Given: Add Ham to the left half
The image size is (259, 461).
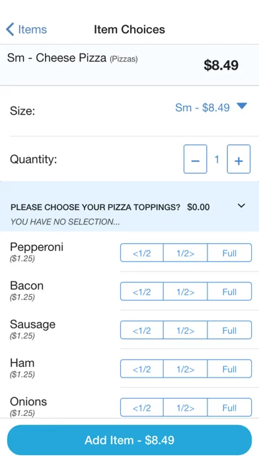Looking at the screenshot, I should (141, 368).
